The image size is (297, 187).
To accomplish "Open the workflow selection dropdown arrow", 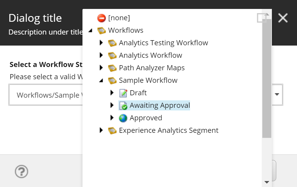I will [x=276, y=94].
